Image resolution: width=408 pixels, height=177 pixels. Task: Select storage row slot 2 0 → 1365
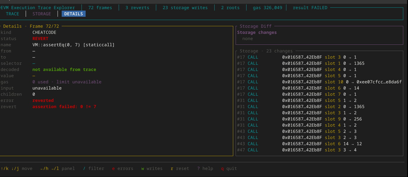point(319,107)
